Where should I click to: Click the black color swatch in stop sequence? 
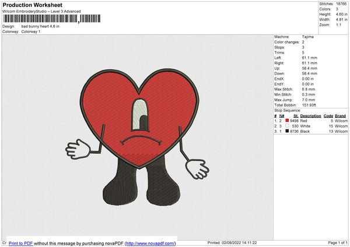click(287, 131)
